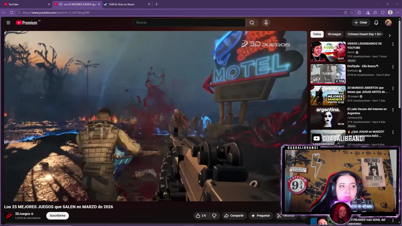Image resolution: width=402 pixels, height=226 pixels.
Task: Click the main video player
Action: coord(155,116)
